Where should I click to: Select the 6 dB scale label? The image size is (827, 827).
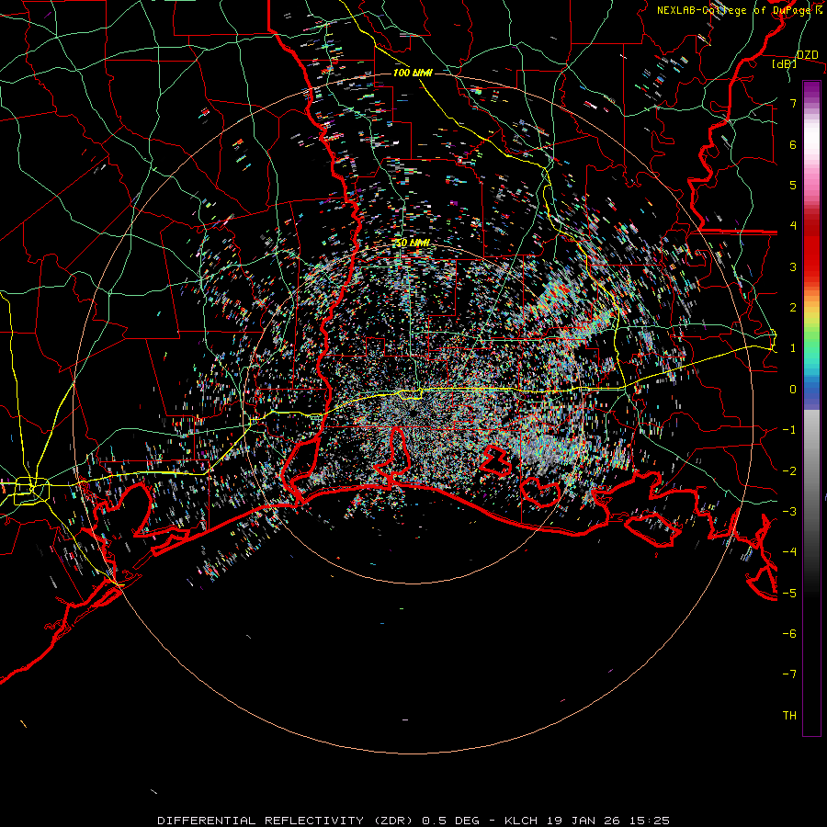pyautogui.click(x=793, y=144)
